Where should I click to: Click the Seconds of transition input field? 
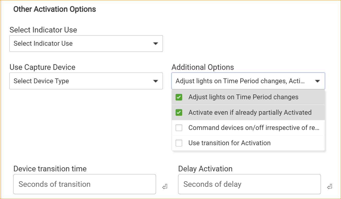[84, 184]
